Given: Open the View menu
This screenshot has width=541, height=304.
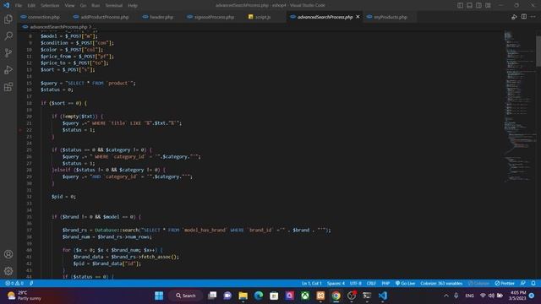Looking at the screenshot, I should tap(69, 6).
